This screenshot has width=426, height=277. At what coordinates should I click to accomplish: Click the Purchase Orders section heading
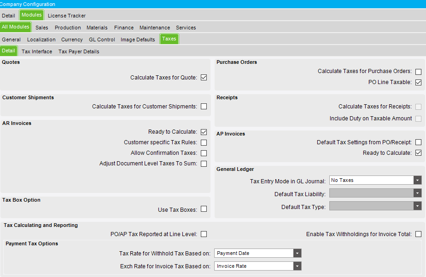(x=237, y=62)
